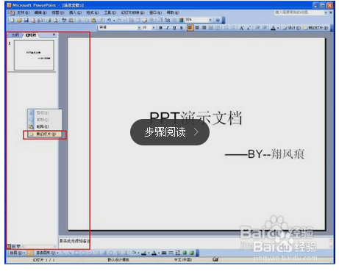339x271 pixels.
Task: Select the Oval drawing tool
Action: point(84,253)
